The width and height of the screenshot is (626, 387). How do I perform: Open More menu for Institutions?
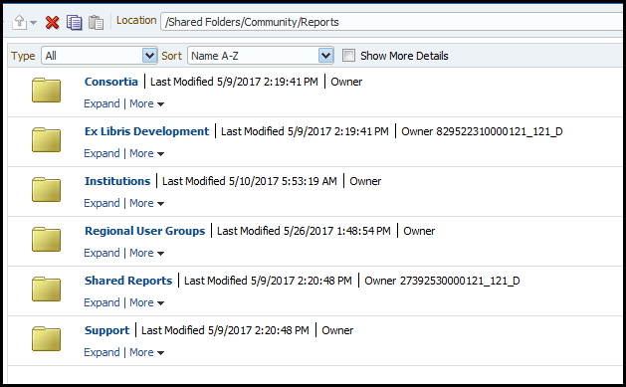point(146,204)
